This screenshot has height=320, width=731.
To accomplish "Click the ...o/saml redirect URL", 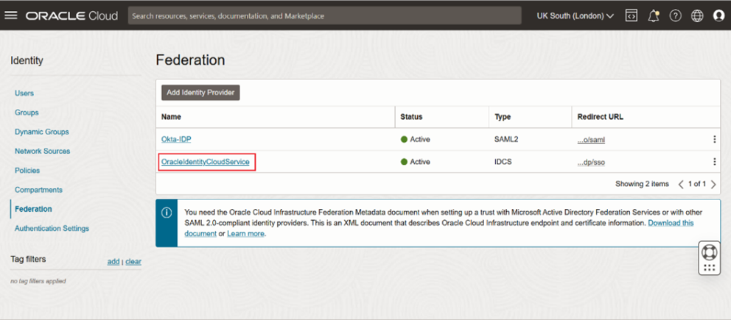I will click(591, 139).
